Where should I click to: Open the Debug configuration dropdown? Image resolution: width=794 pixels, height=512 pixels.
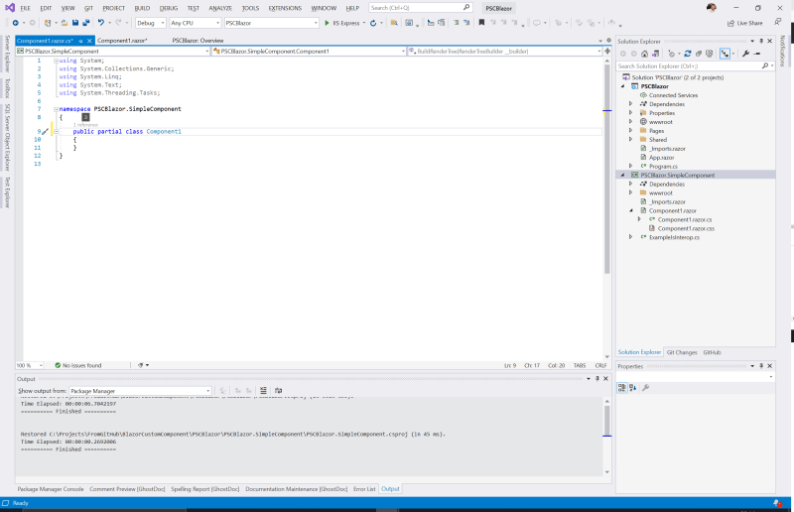point(151,23)
